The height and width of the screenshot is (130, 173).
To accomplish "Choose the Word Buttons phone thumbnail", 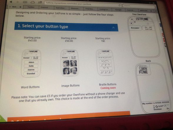I will tap(31, 63).
